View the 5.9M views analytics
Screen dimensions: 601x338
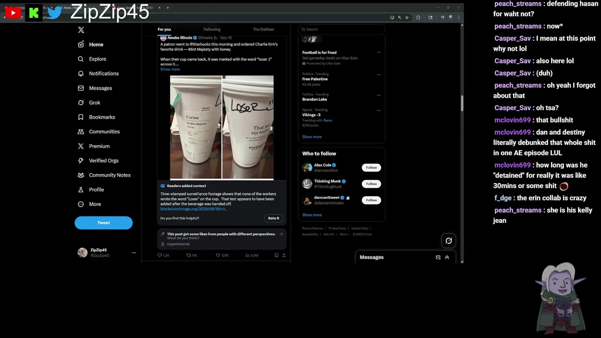pos(252,255)
